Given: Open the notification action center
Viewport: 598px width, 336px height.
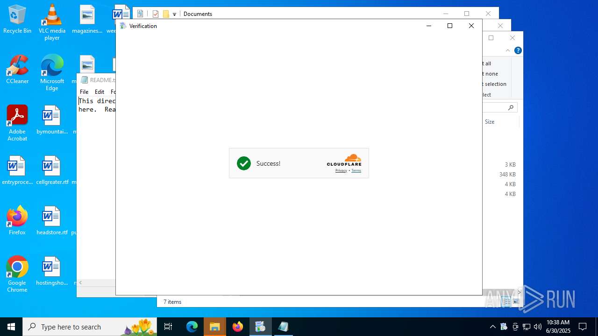Looking at the screenshot, I should [583, 327].
